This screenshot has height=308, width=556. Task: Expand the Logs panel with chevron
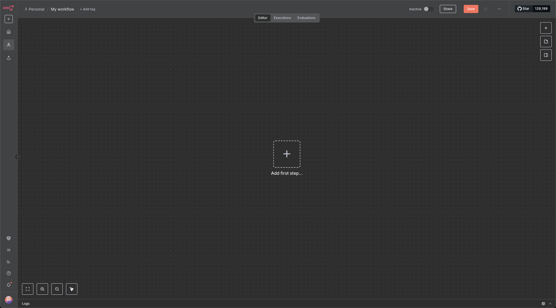pos(550,304)
